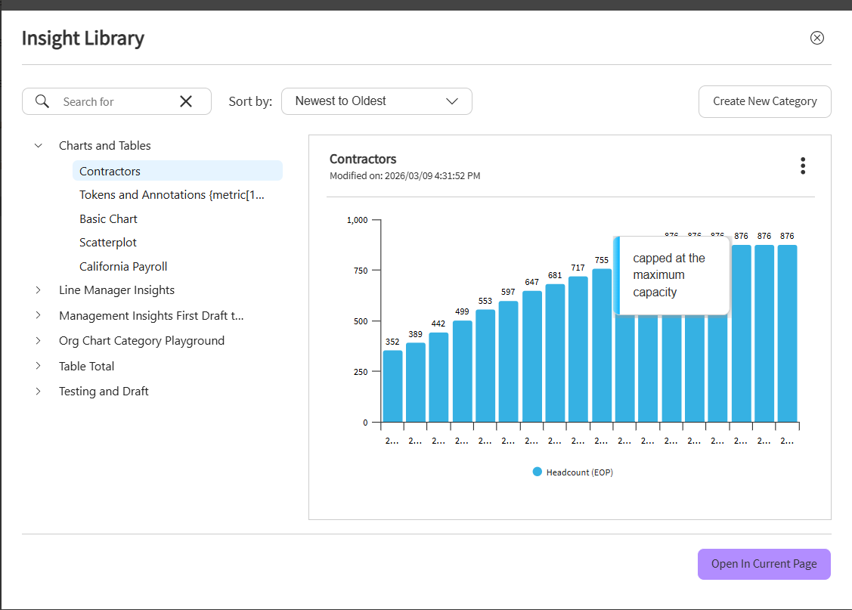Close the Insight Library dialog
This screenshot has width=852, height=610.
point(816,38)
